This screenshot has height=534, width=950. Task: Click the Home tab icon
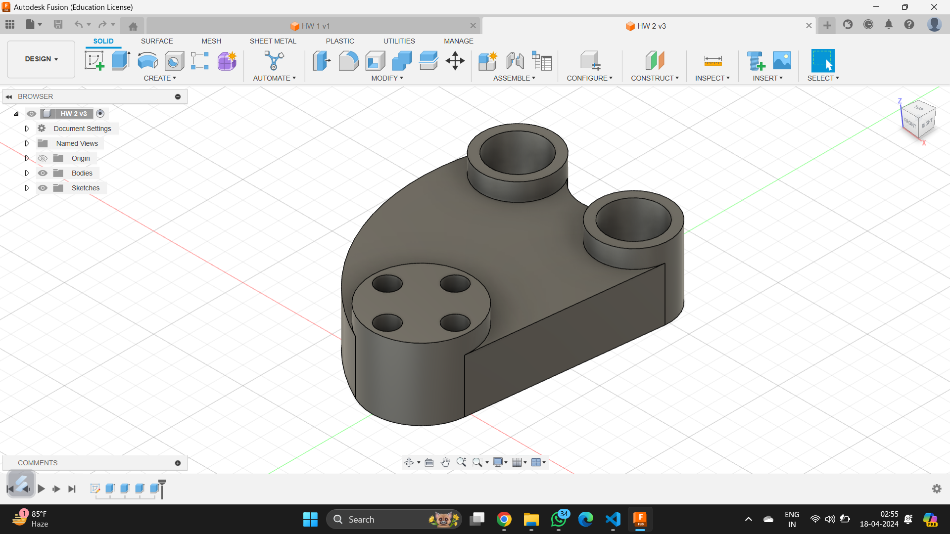pos(133,26)
